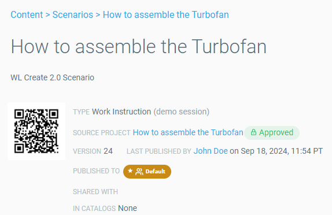
Task: Click the green Approved status text
Action: tap(276, 132)
